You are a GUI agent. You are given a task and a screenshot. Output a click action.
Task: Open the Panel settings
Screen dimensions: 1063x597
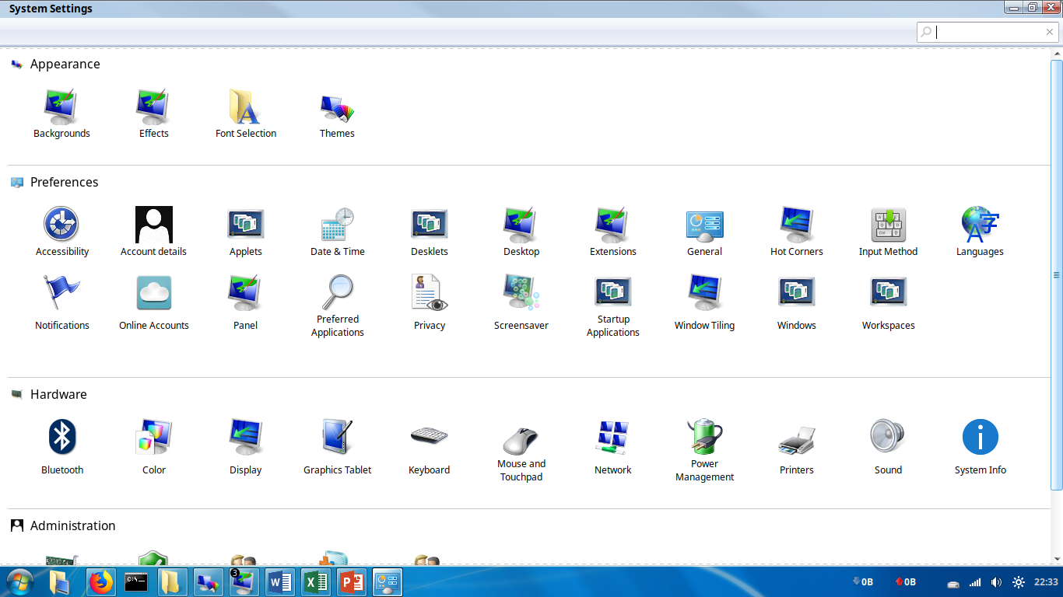(246, 305)
